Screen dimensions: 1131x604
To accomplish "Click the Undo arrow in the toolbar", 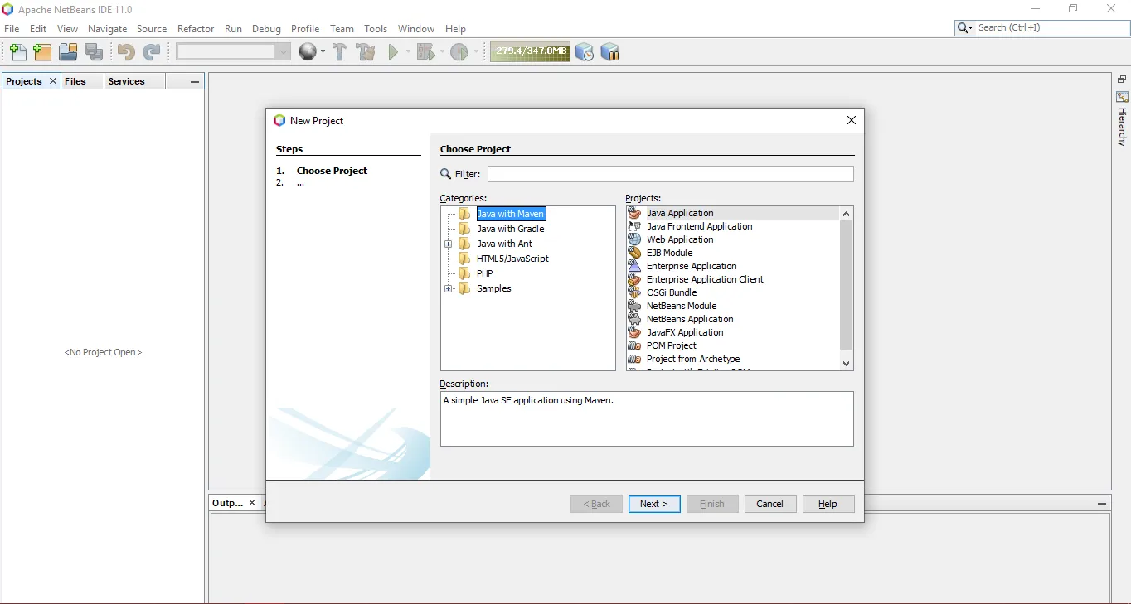I will [126, 52].
